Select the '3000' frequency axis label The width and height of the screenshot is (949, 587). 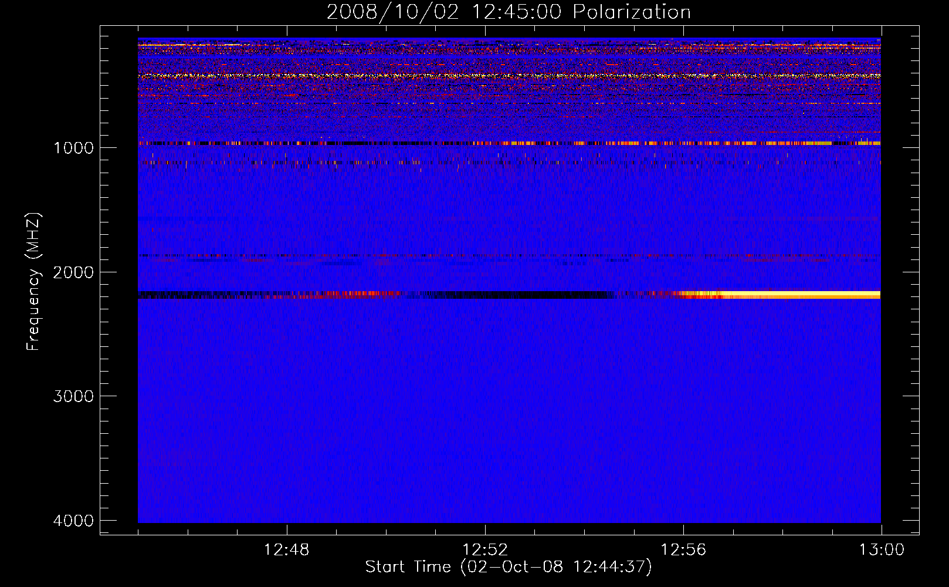73,396
